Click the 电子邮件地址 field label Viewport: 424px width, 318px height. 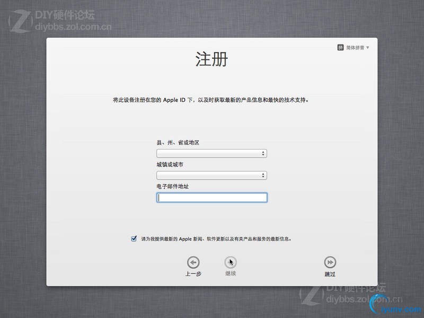tap(173, 187)
